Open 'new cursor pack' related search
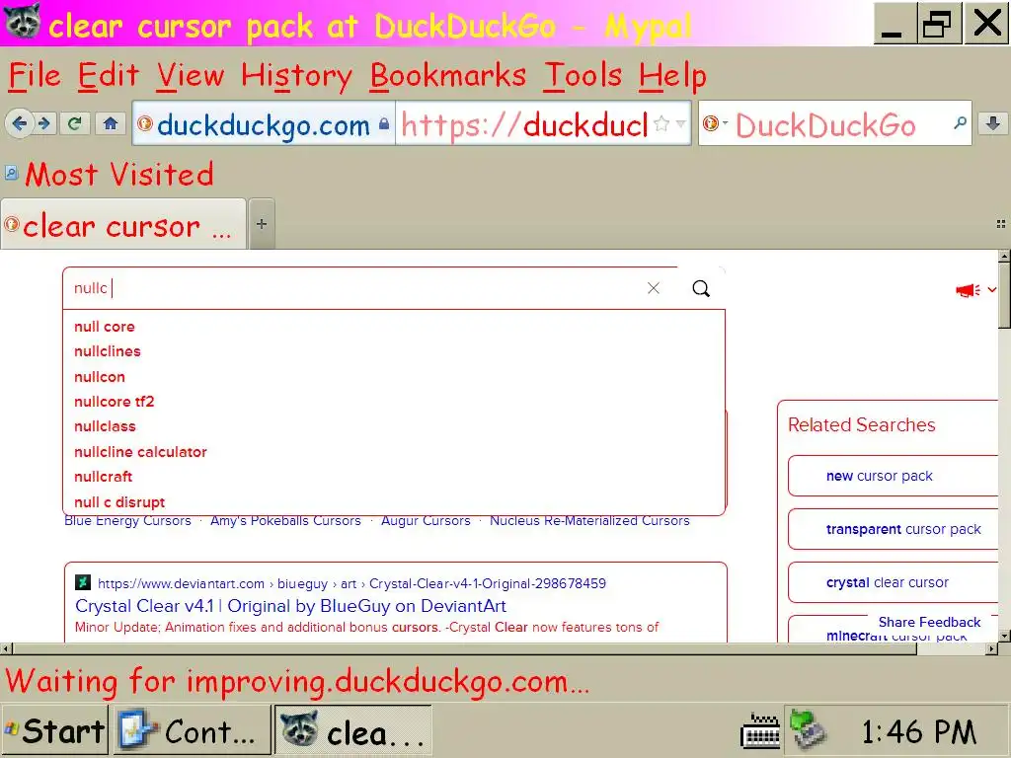 pos(893,476)
